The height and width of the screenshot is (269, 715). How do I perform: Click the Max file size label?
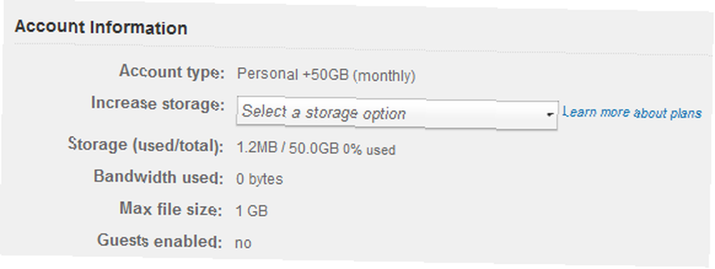pos(171,210)
